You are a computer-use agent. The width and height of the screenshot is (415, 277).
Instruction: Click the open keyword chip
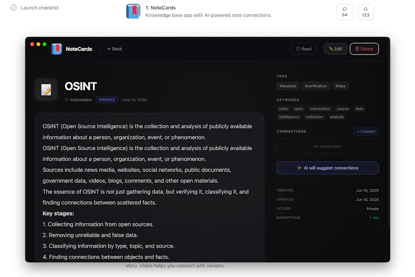299,109
